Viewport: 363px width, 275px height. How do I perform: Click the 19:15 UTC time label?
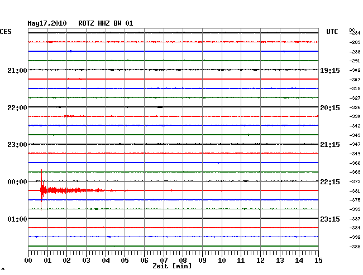pos(330,70)
